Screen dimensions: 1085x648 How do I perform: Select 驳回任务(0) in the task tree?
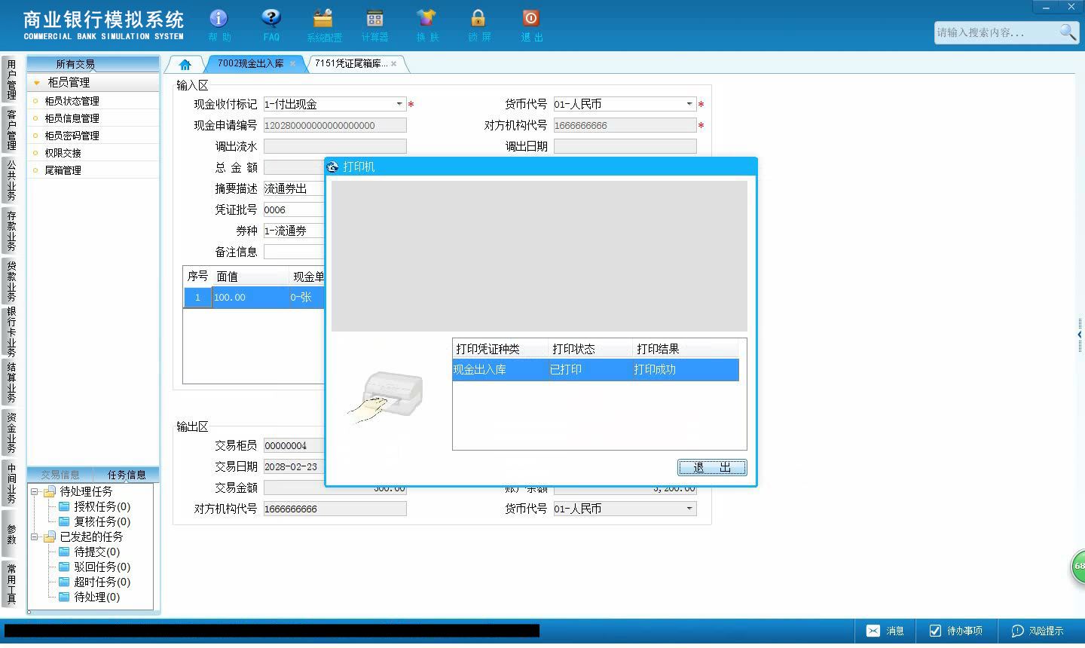(x=102, y=567)
